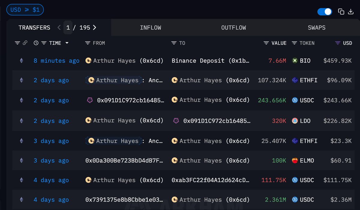Switch to the TRANSFERS tab
Image resolution: width=360 pixels, height=210 pixels.
coord(34,28)
